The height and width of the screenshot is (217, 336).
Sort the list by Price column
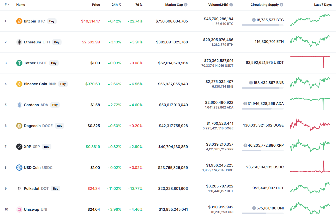pyautogui.click(x=96, y=5)
